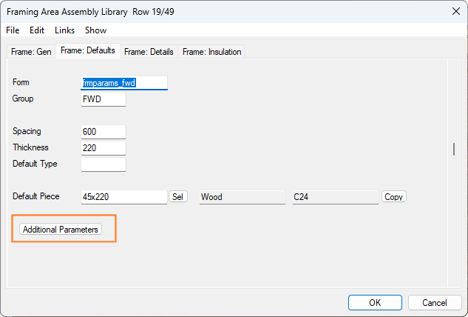468x317 pixels.
Task: Open Additional Parameters
Action: (x=61, y=230)
